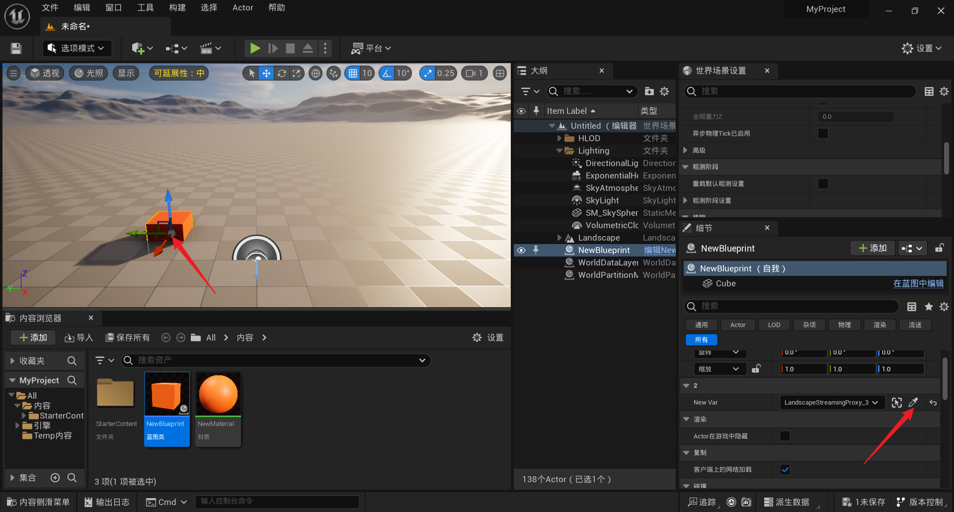Click the Eject button in toolbar

(308, 48)
